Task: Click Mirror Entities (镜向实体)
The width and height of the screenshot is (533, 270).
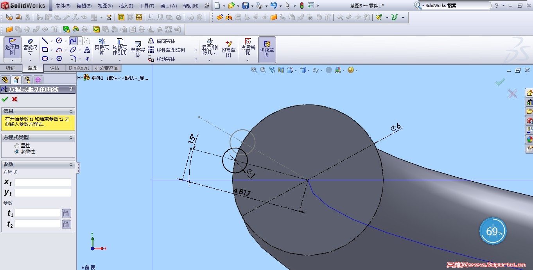Action: point(162,41)
